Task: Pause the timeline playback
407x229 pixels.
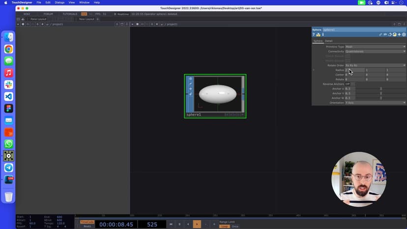Action: click(179, 224)
